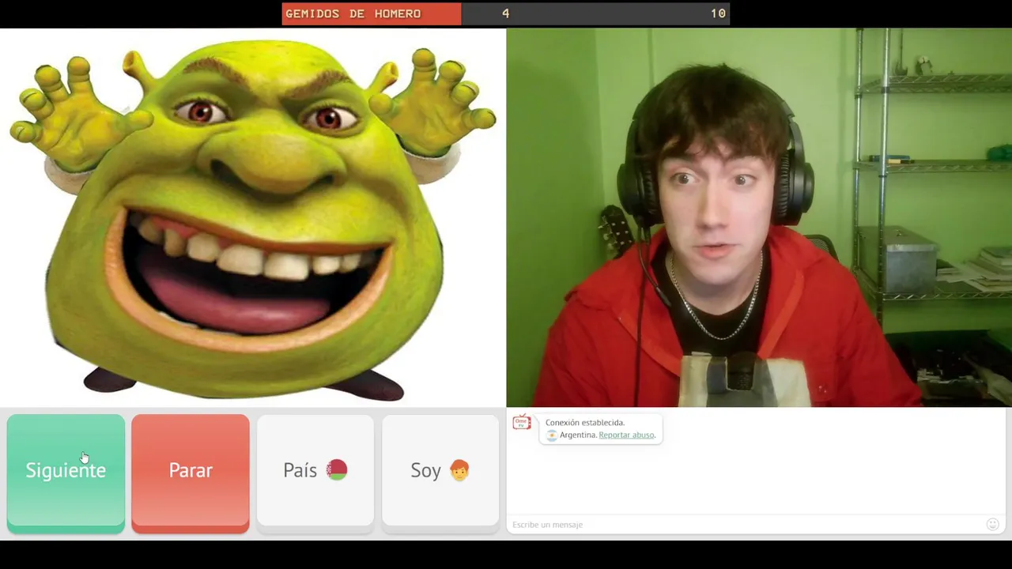Focus the Escribe un mensaje field

pos(745,525)
